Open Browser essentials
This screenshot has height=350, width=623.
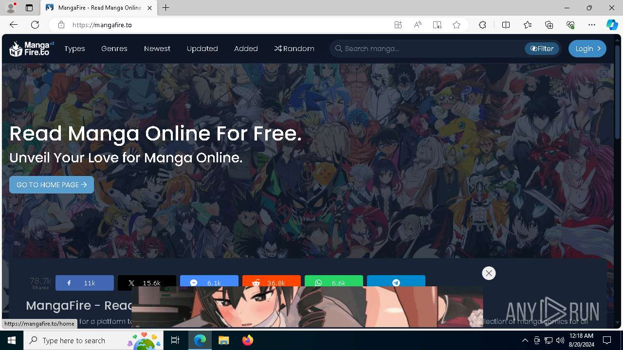(570, 25)
